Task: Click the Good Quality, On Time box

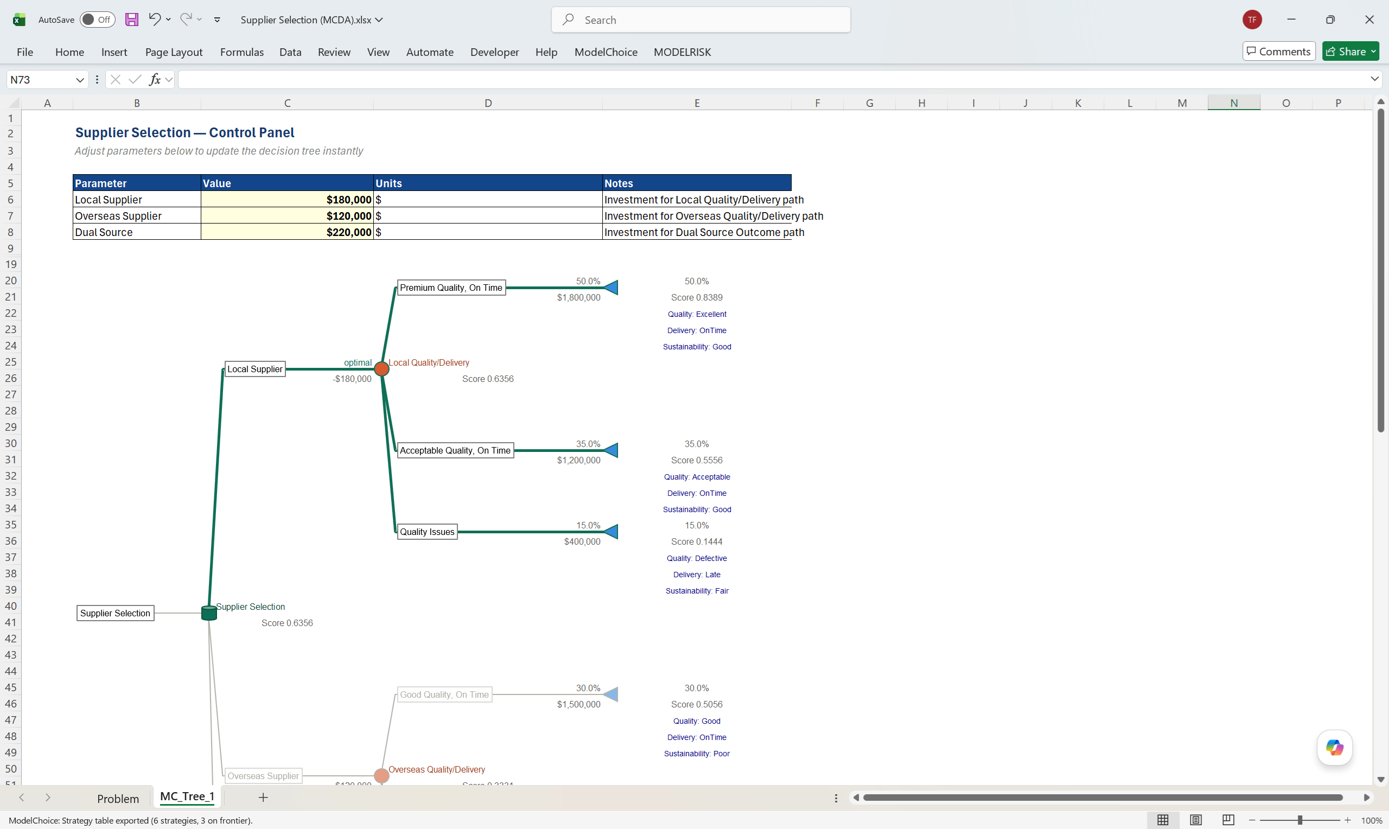Action: (x=444, y=694)
